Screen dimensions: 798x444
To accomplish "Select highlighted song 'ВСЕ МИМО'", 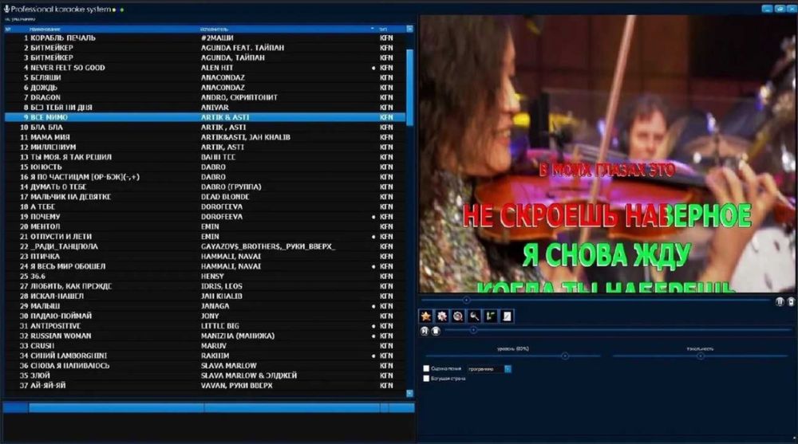I will [49, 117].
